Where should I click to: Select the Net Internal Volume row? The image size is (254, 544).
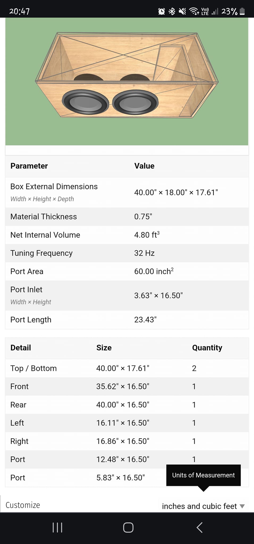point(127,235)
